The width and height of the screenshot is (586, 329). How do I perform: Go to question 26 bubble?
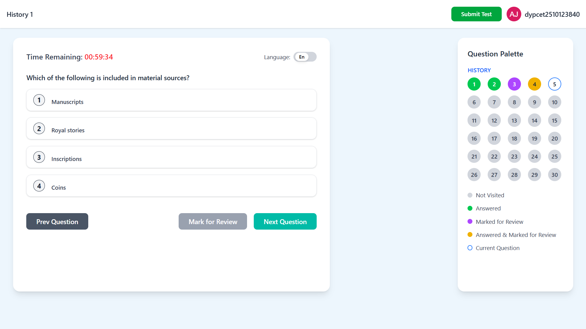click(474, 175)
